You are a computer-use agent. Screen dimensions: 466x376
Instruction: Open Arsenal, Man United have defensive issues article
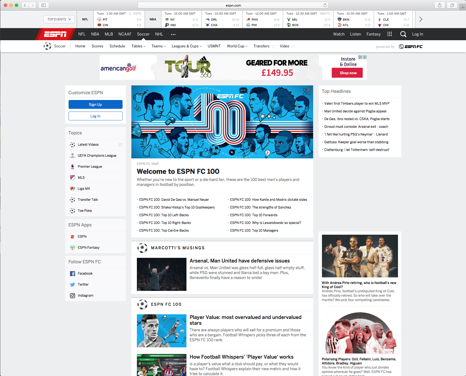tap(240, 261)
